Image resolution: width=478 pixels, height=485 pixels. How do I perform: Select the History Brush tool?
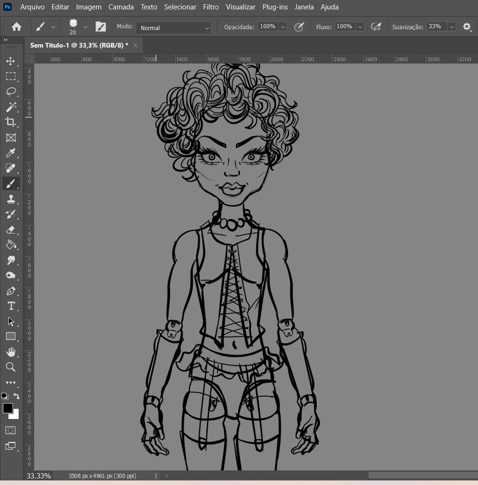[11, 214]
